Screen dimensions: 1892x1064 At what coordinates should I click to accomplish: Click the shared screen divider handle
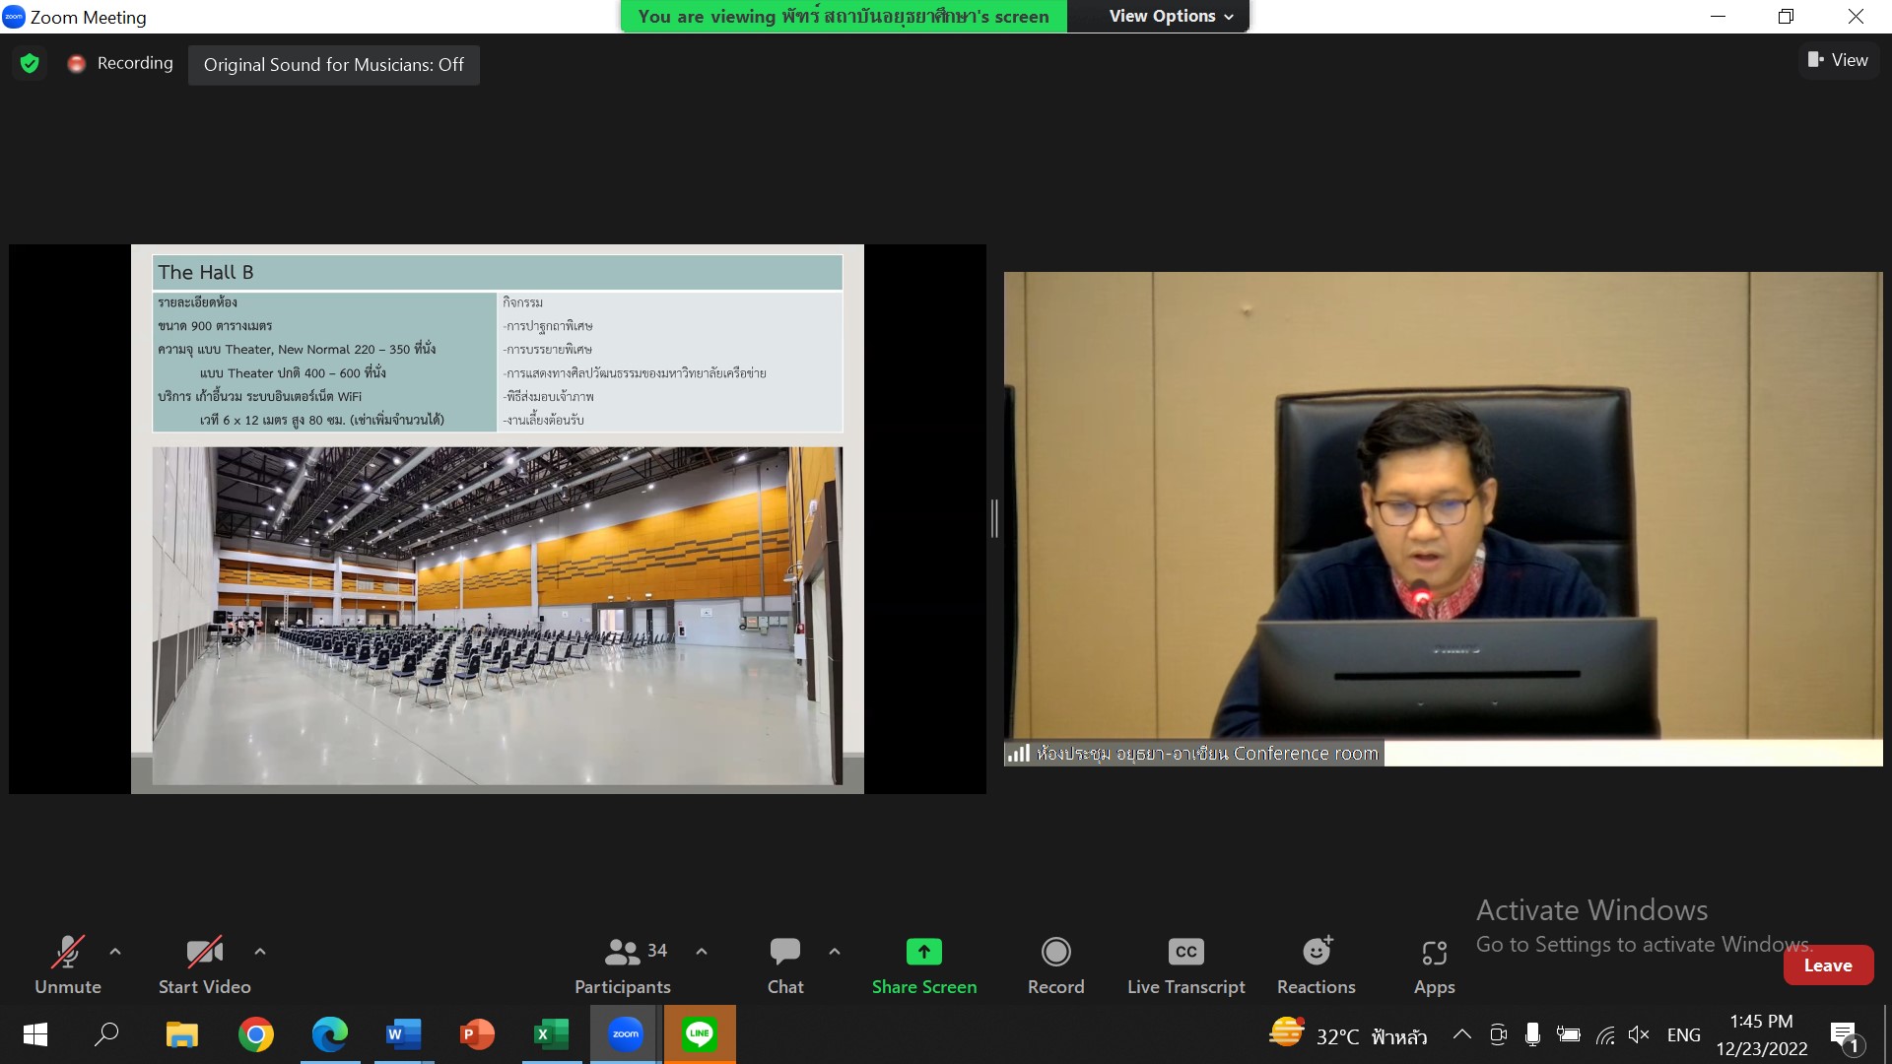tap(994, 518)
